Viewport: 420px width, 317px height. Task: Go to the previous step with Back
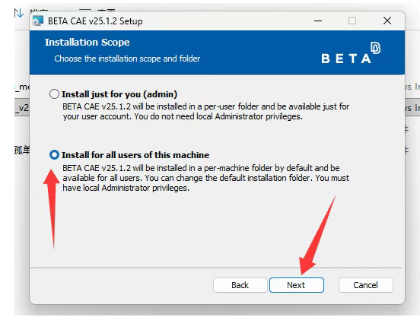240,285
